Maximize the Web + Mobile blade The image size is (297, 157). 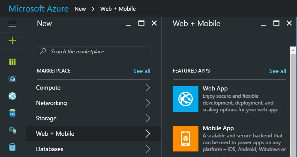pos(276,23)
